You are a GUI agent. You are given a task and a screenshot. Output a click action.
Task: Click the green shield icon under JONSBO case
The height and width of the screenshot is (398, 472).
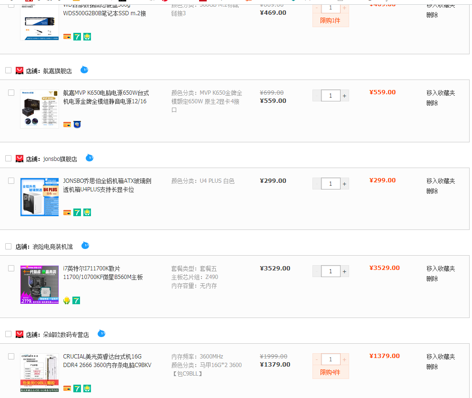click(x=87, y=212)
